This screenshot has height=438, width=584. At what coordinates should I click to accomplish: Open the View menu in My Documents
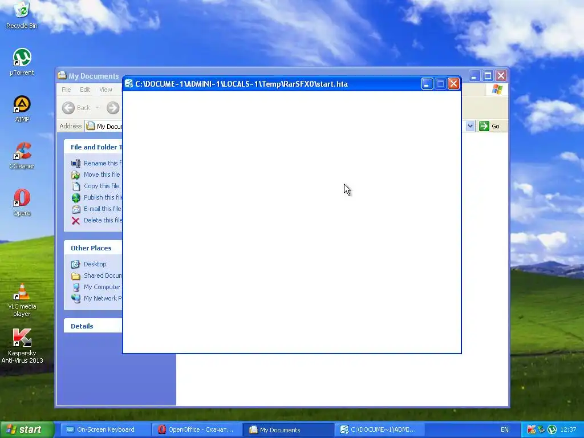[x=106, y=90]
